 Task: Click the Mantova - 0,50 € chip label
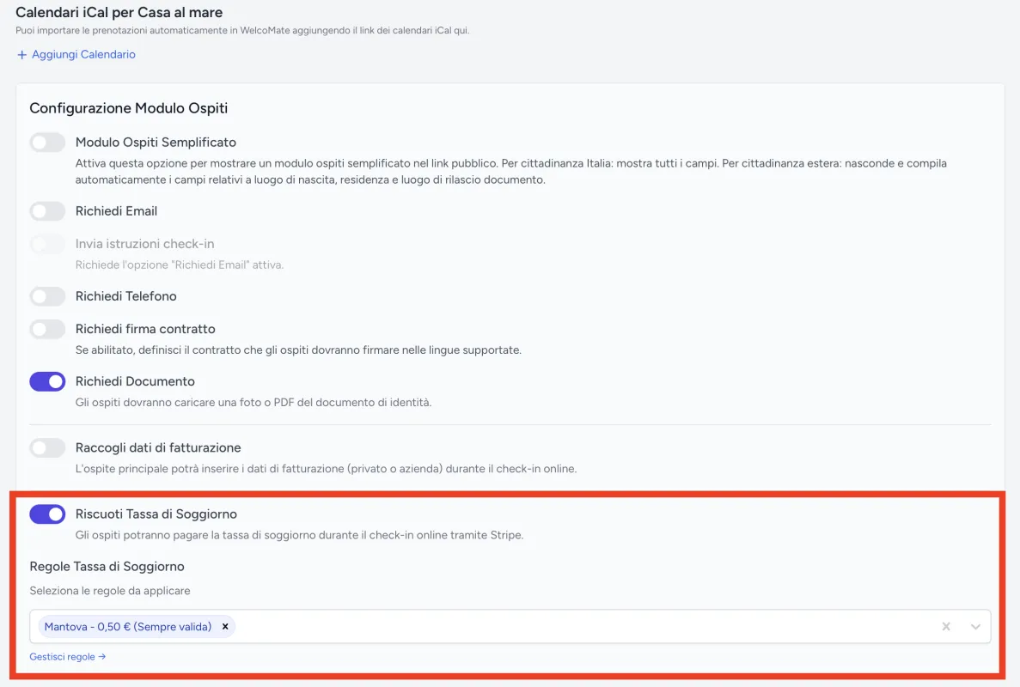tap(128, 627)
